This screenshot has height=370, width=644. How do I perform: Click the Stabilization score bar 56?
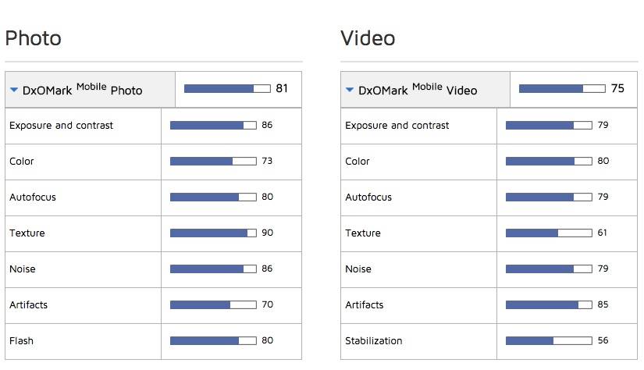[x=549, y=341]
